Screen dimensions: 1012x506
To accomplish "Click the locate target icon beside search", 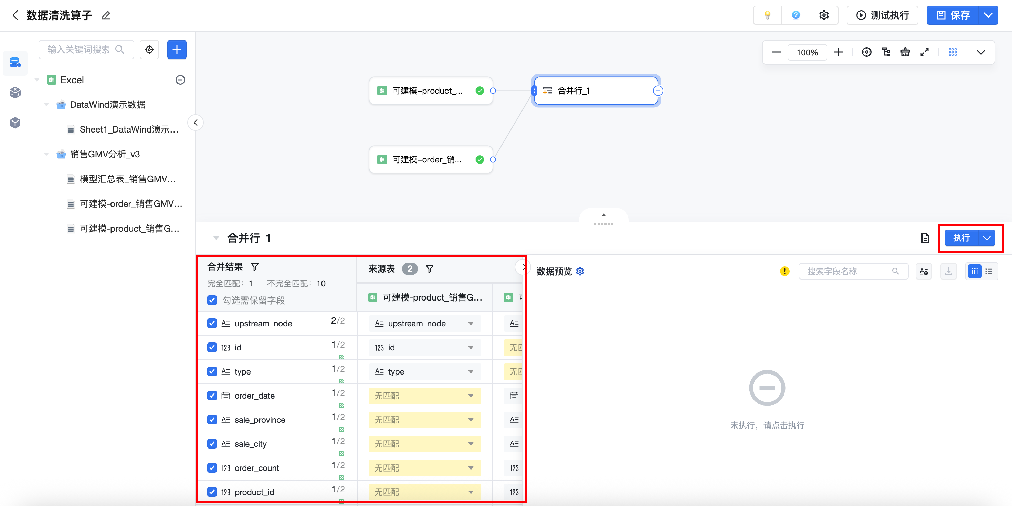I will [x=149, y=50].
